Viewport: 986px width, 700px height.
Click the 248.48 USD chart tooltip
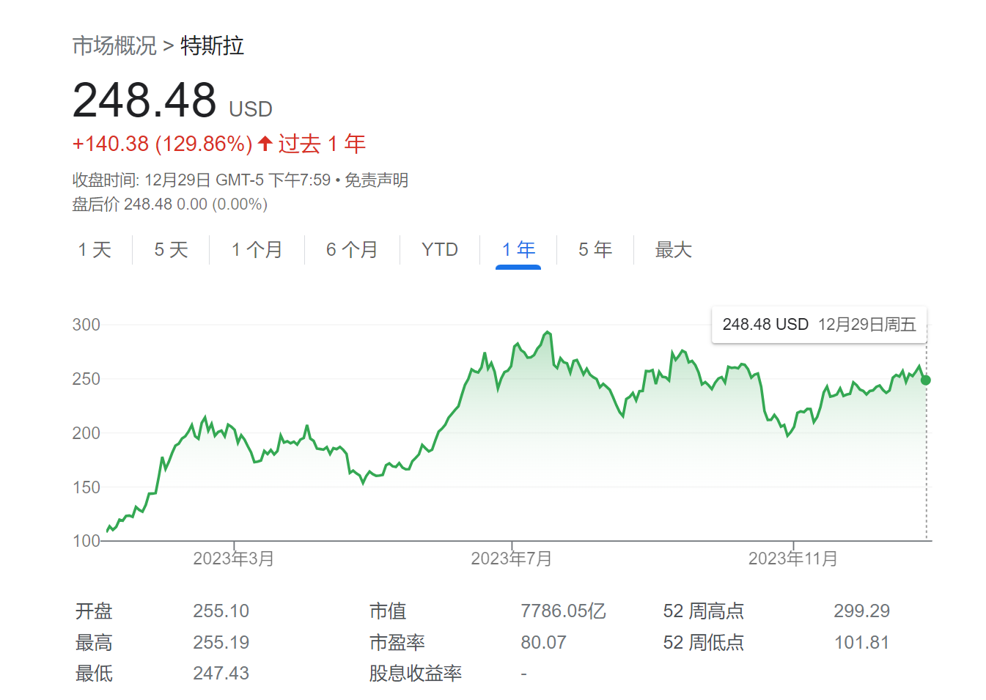(x=820, y=325)
